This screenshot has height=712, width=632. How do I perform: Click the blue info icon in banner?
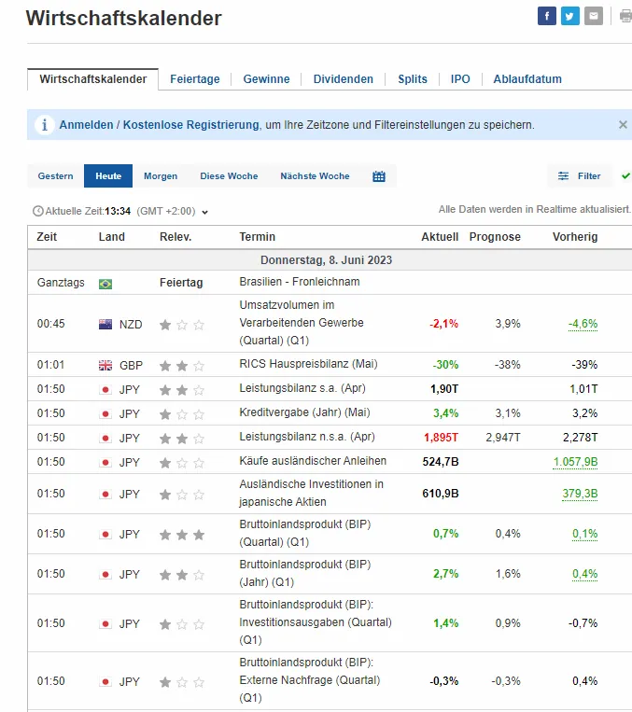point(44,124)
